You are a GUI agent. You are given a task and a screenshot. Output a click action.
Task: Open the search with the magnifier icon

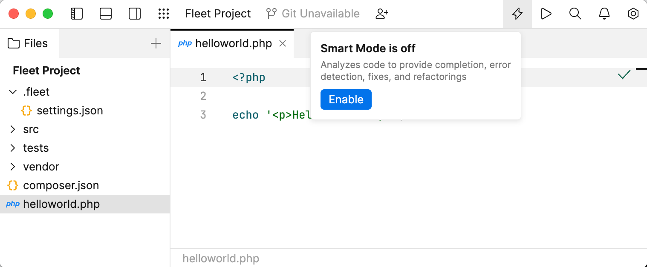[x=575, y=14]
